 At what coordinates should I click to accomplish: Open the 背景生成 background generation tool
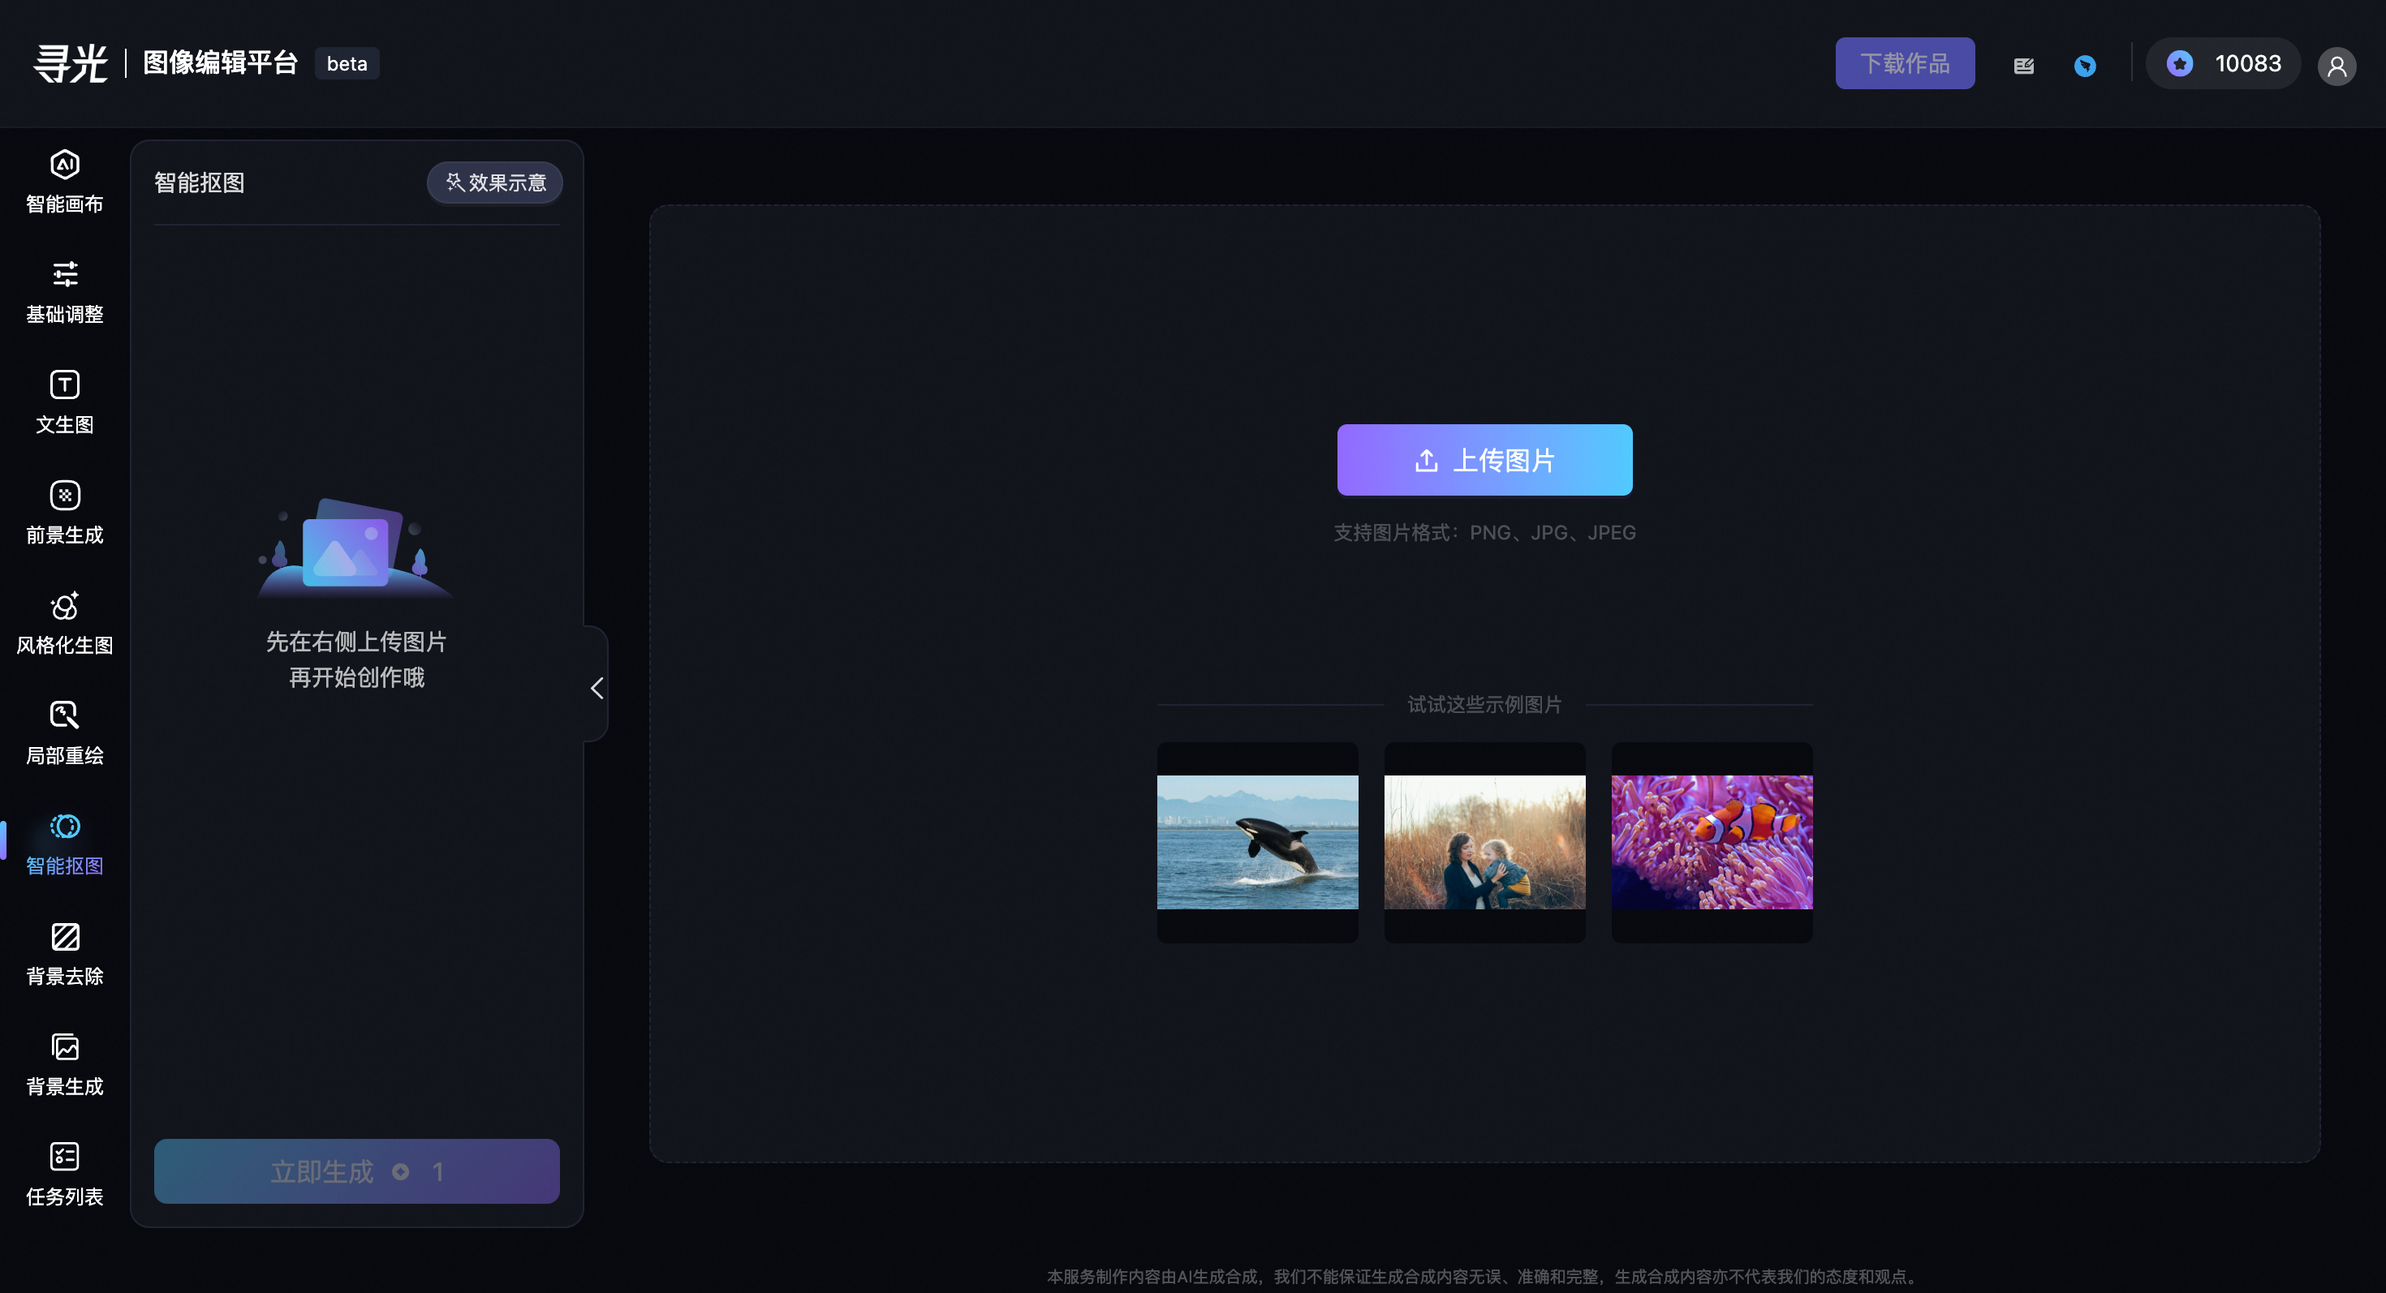65,1063
